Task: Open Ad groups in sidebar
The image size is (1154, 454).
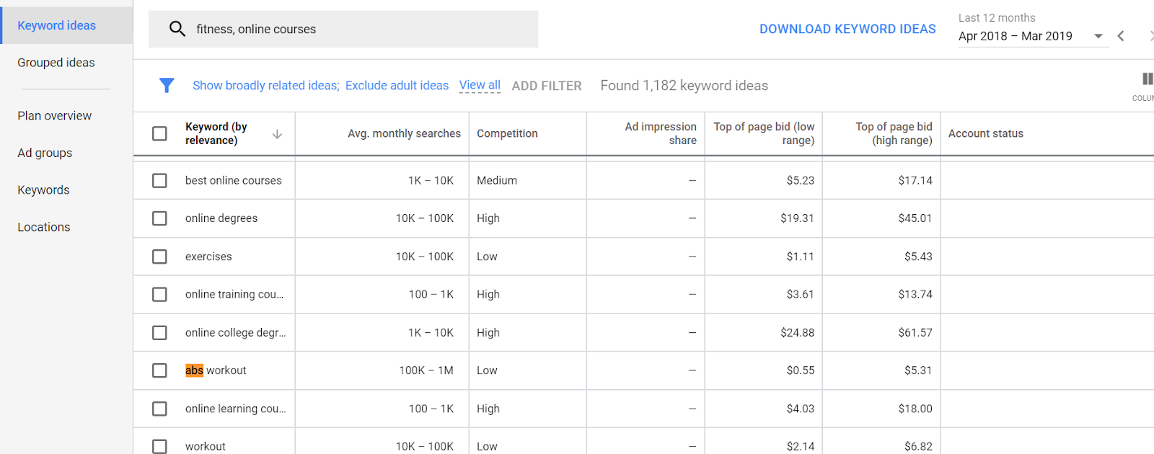Action: 45,153
